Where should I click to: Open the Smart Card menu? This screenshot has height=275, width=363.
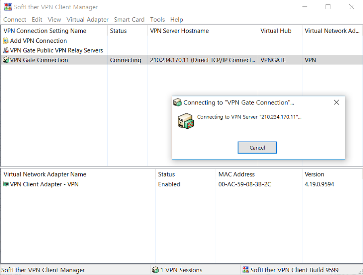click(129, 20)
